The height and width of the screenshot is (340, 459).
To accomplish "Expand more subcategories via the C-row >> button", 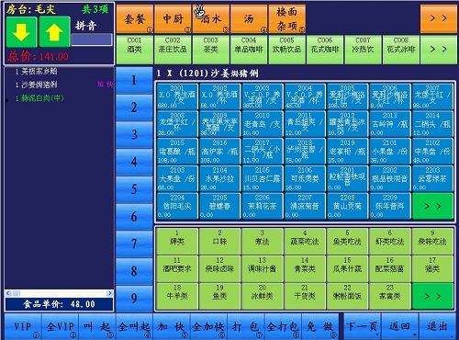I will 439,50.
